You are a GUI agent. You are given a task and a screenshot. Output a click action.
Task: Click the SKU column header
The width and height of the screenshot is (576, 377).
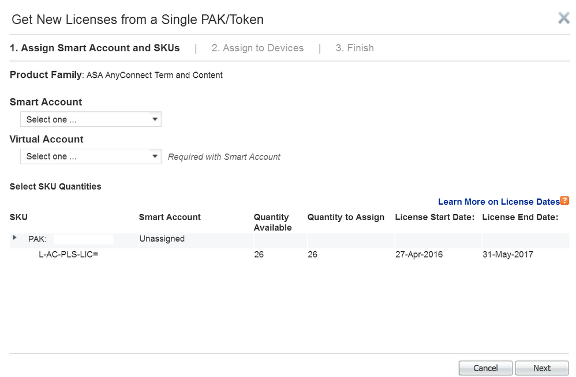tap(18, 217)
